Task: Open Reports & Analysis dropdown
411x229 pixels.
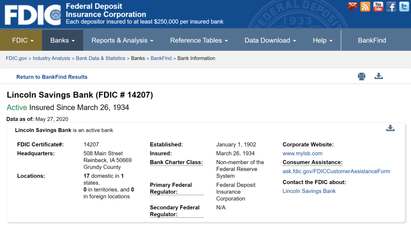Action: (x=122, y=40)
